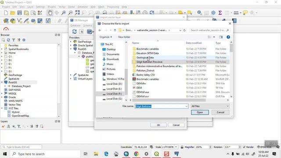Open the Scale dropdown in status bar

176,147
